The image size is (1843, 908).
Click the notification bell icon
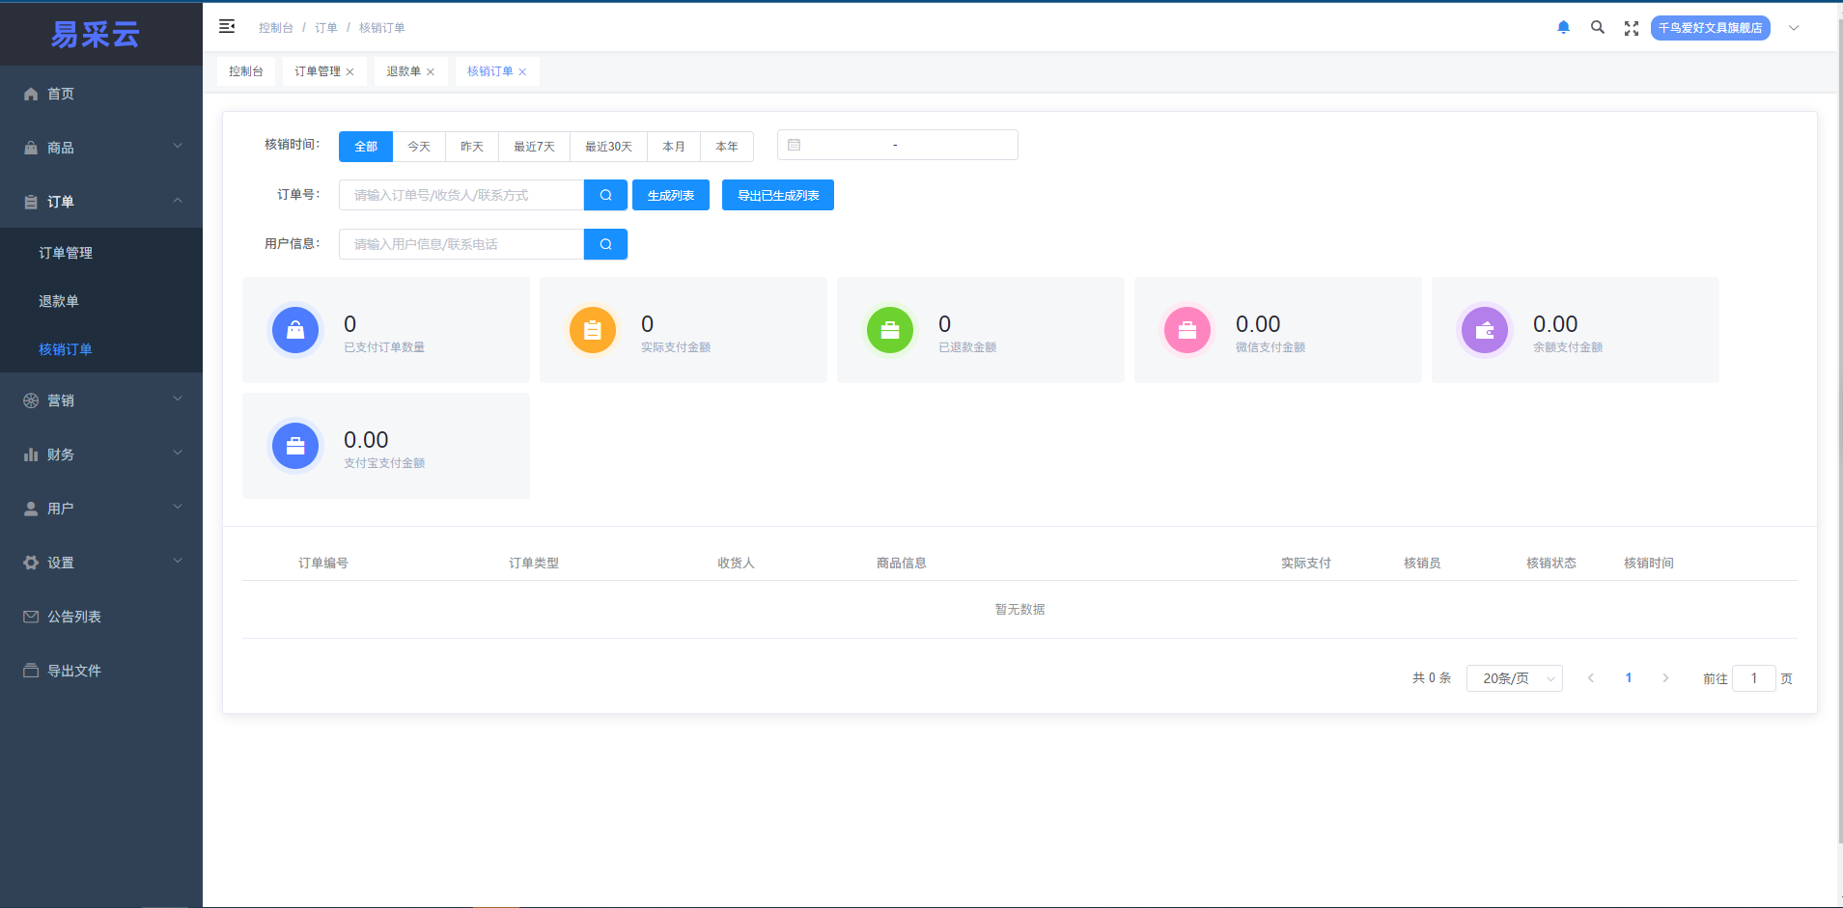click(1563, 28)
